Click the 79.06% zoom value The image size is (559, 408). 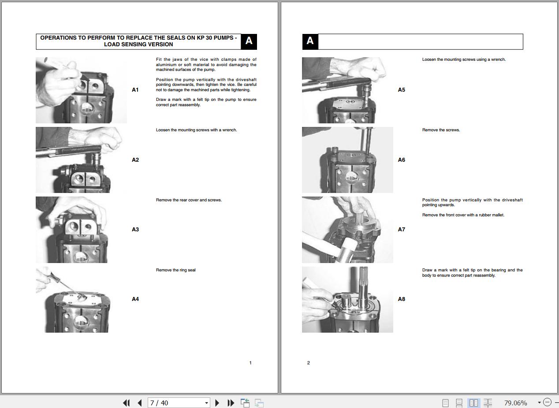click(515, 403)
